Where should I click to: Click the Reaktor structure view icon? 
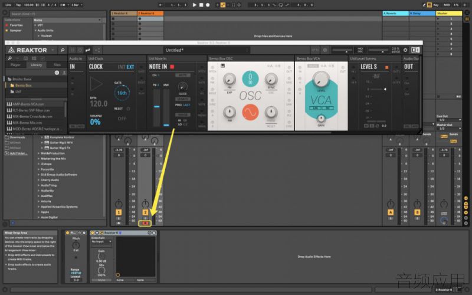point(98,50)
